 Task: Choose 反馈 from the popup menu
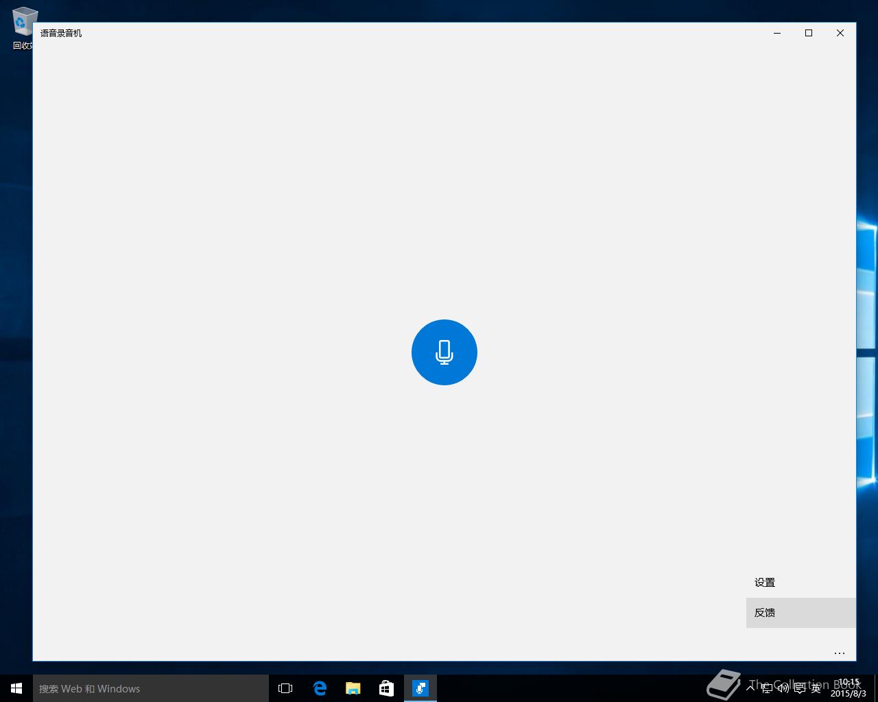click(x=801, y=613)
